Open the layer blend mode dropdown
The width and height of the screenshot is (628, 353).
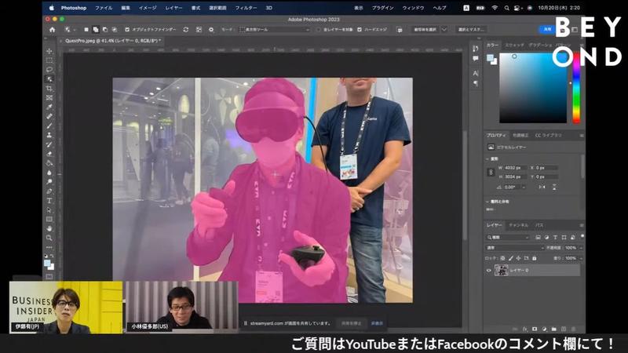515,248
